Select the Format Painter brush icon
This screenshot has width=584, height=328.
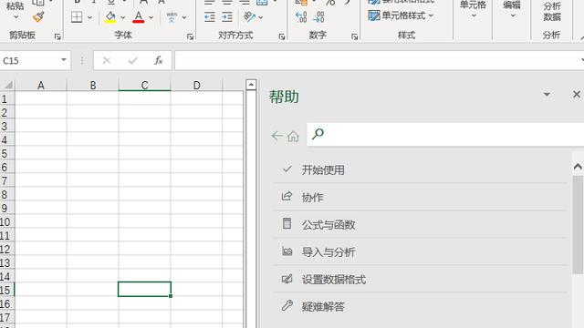38,17
